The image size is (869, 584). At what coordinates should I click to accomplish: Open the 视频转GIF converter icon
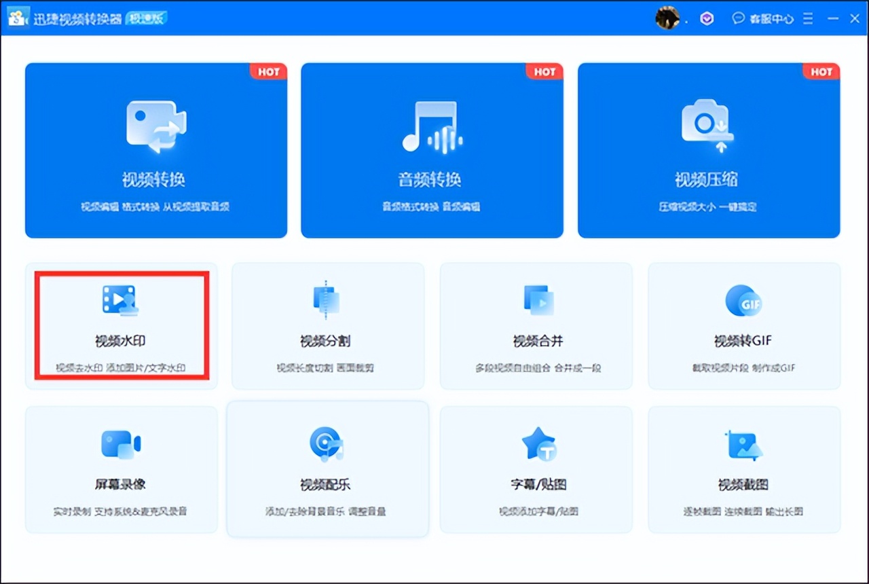point(743,299)
